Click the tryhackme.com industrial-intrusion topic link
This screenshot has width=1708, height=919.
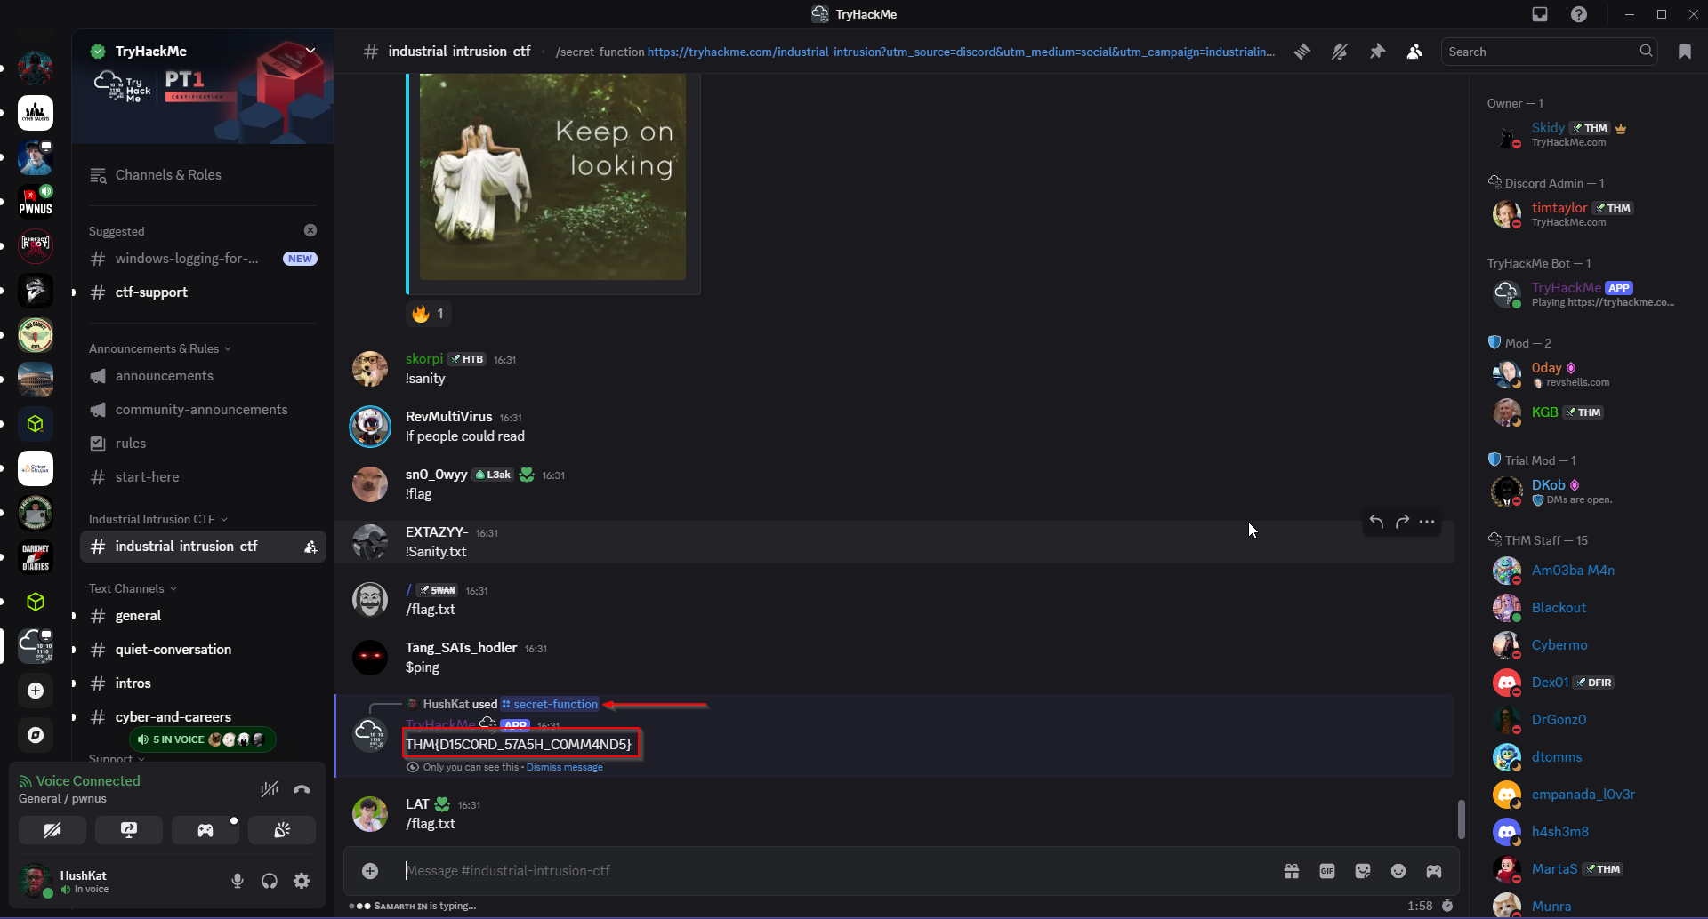tap(961, 52)
